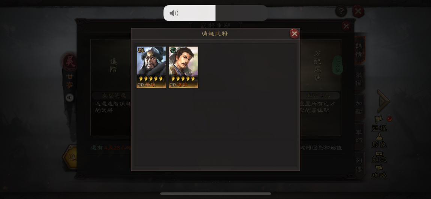Open the 征程 flag icon
The height and width of the screenshot is (199, 431).
tap(379, 123)
